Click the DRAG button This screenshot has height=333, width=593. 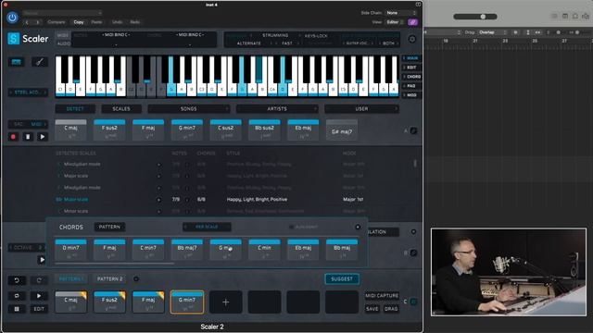tap(391, 309)
